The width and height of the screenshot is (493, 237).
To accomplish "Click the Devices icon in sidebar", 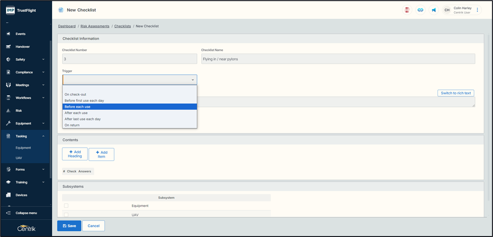I will coord(8,195).
